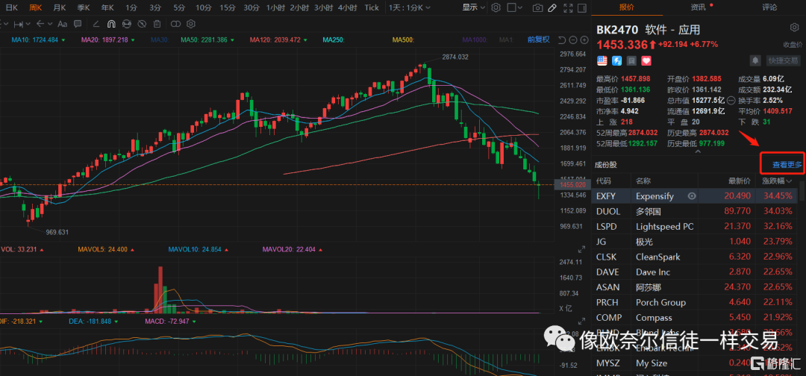Expand MA120 indicator dropdown arrow

coord(305,40)
